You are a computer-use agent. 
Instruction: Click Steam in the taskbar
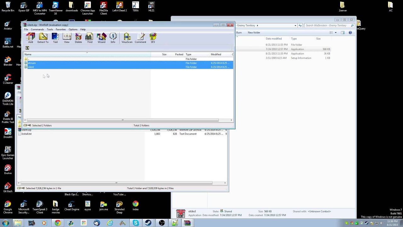tap(148, 223)
